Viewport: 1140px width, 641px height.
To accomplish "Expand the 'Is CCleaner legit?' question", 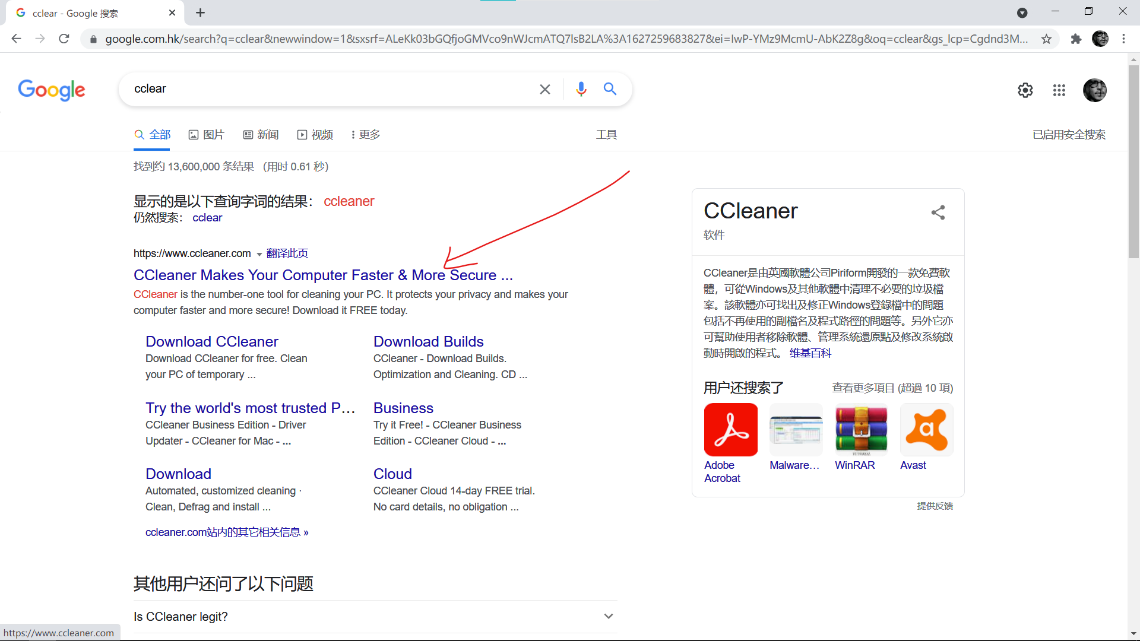I will [375, 617].
